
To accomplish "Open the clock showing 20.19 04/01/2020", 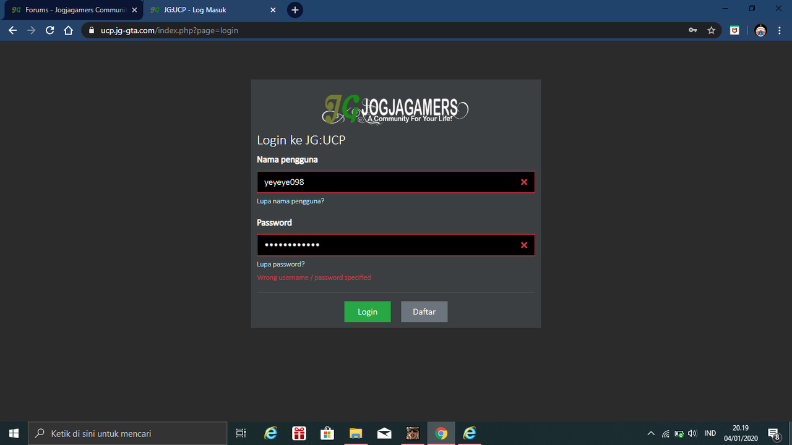I will click(x=741, y=433).
